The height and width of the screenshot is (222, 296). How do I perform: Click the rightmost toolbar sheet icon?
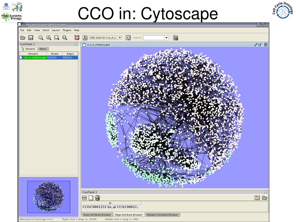176,38
